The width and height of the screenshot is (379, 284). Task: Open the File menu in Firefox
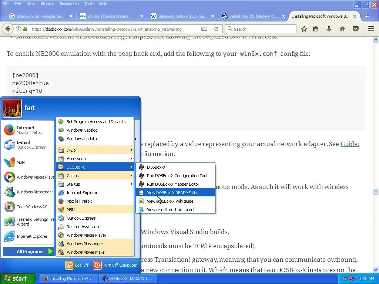coord(6,4)
